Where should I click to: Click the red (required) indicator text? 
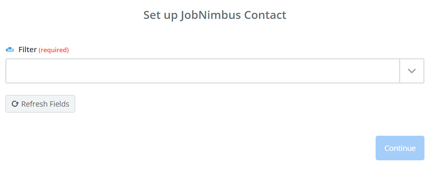tap(54, 50)
